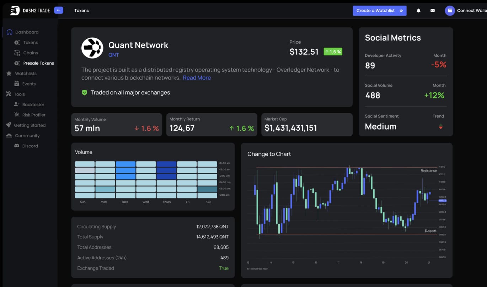Collapse the sidebar with the blue arrow

point(58,10)
